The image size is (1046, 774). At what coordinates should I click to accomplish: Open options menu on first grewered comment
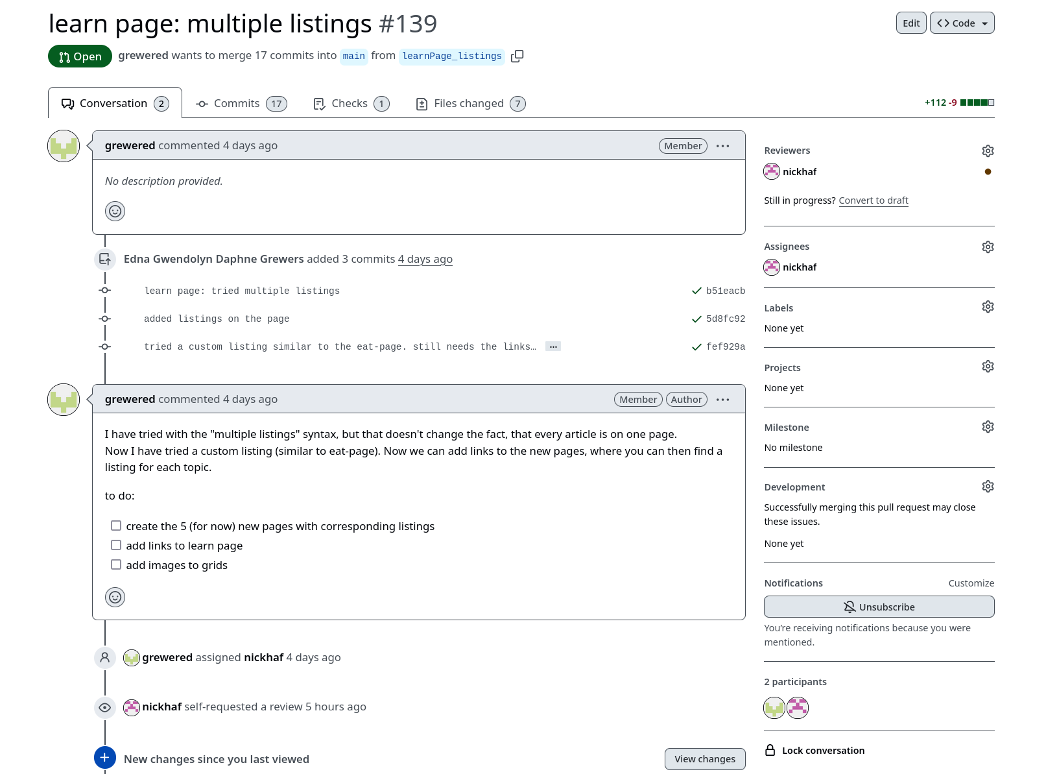(722, 147)
